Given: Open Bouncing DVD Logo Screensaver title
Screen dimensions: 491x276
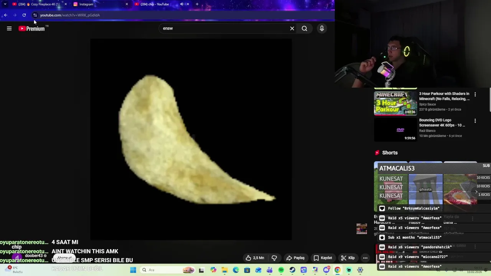Looking at the screenshot, I should pos(442,123).
